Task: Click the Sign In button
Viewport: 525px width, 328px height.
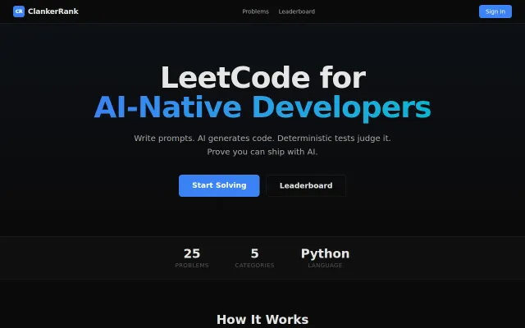Action: coord(495,11)
